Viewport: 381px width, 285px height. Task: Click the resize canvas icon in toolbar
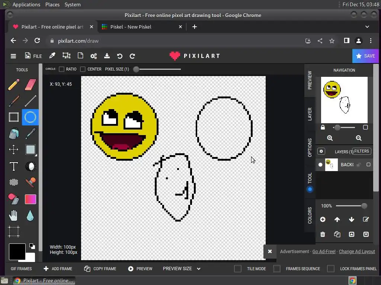click(66, 56)
